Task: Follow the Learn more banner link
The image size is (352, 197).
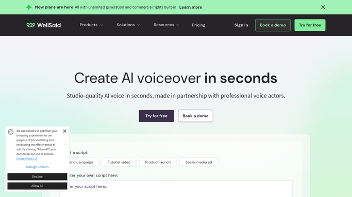Action: [191, 7]
